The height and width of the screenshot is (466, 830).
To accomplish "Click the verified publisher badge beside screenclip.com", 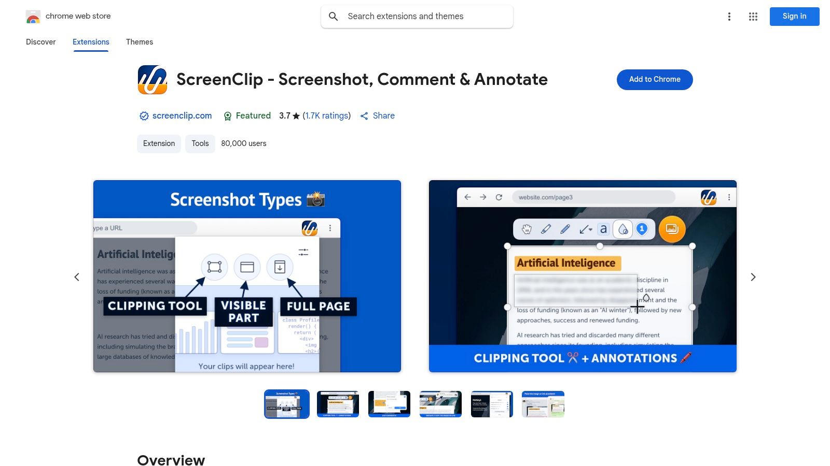I will tap(143, 115).
